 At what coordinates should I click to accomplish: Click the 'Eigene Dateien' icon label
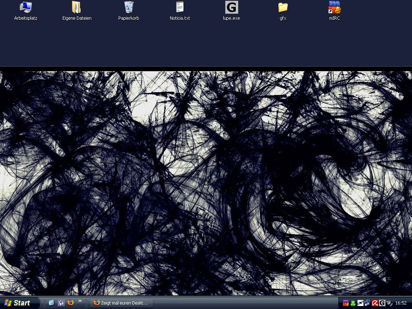click(77, 18)
